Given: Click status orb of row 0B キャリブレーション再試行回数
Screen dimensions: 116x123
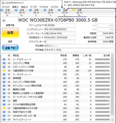Looking at the screenshot, I should 4,86.
